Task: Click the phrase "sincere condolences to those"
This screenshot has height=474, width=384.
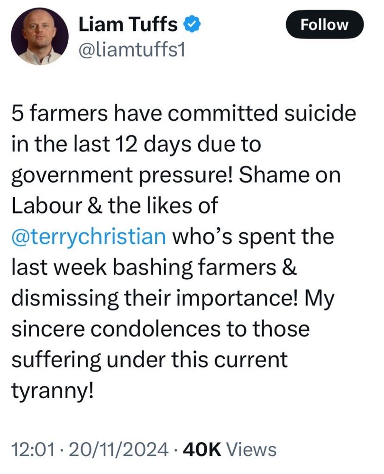Action: pos(159,329)
